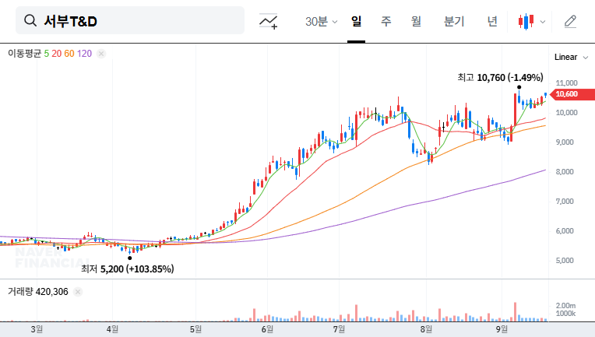The image size is (595, 337).
Task: Switch to the 주 weekly tab
Action: coord(386,21)
